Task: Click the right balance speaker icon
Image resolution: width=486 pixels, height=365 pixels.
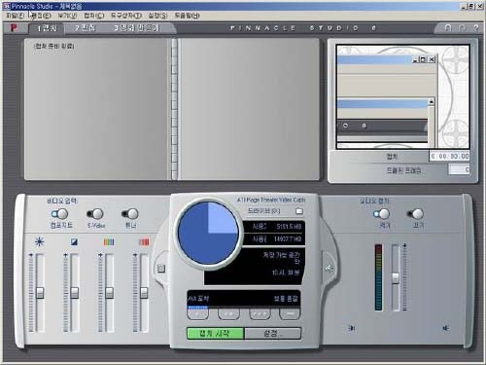Action: click(x=446, y=328)
